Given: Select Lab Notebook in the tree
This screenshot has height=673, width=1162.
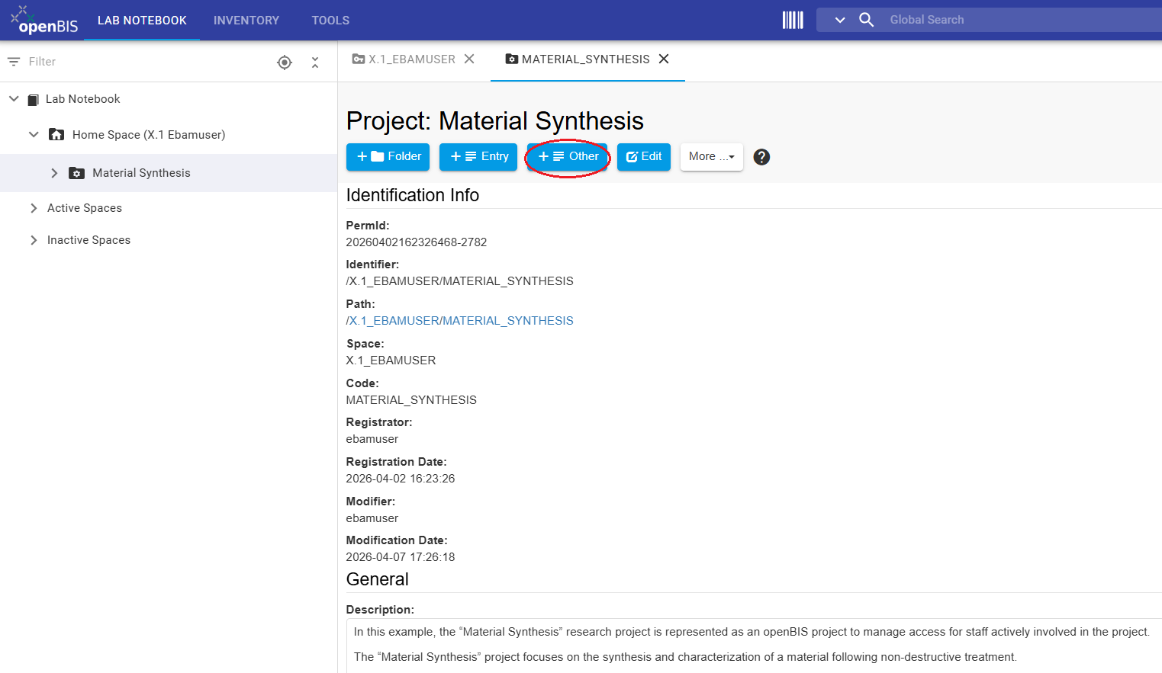Looking at the screenshot, I should coord(83,99).
